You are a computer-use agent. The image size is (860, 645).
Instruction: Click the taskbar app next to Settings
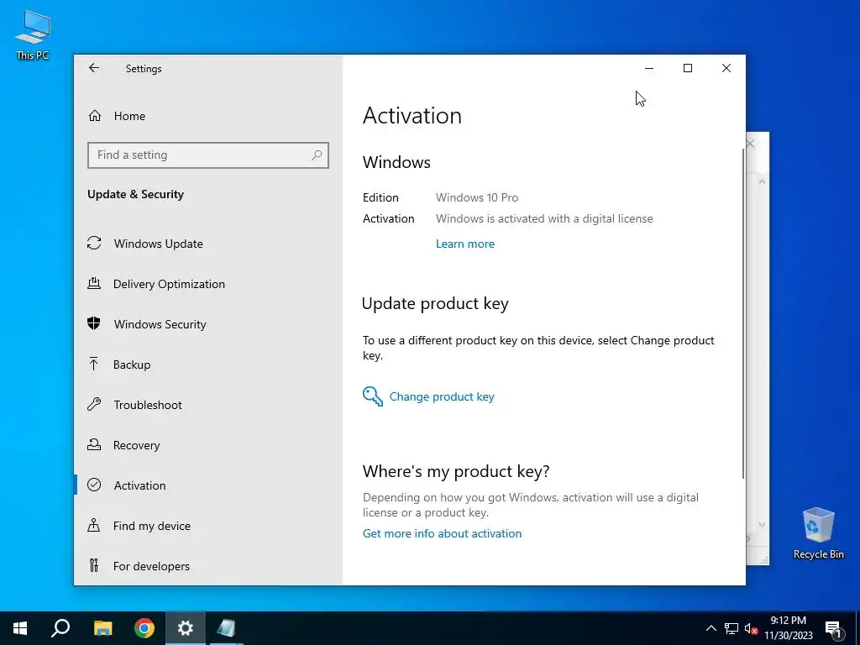[226, 628]
